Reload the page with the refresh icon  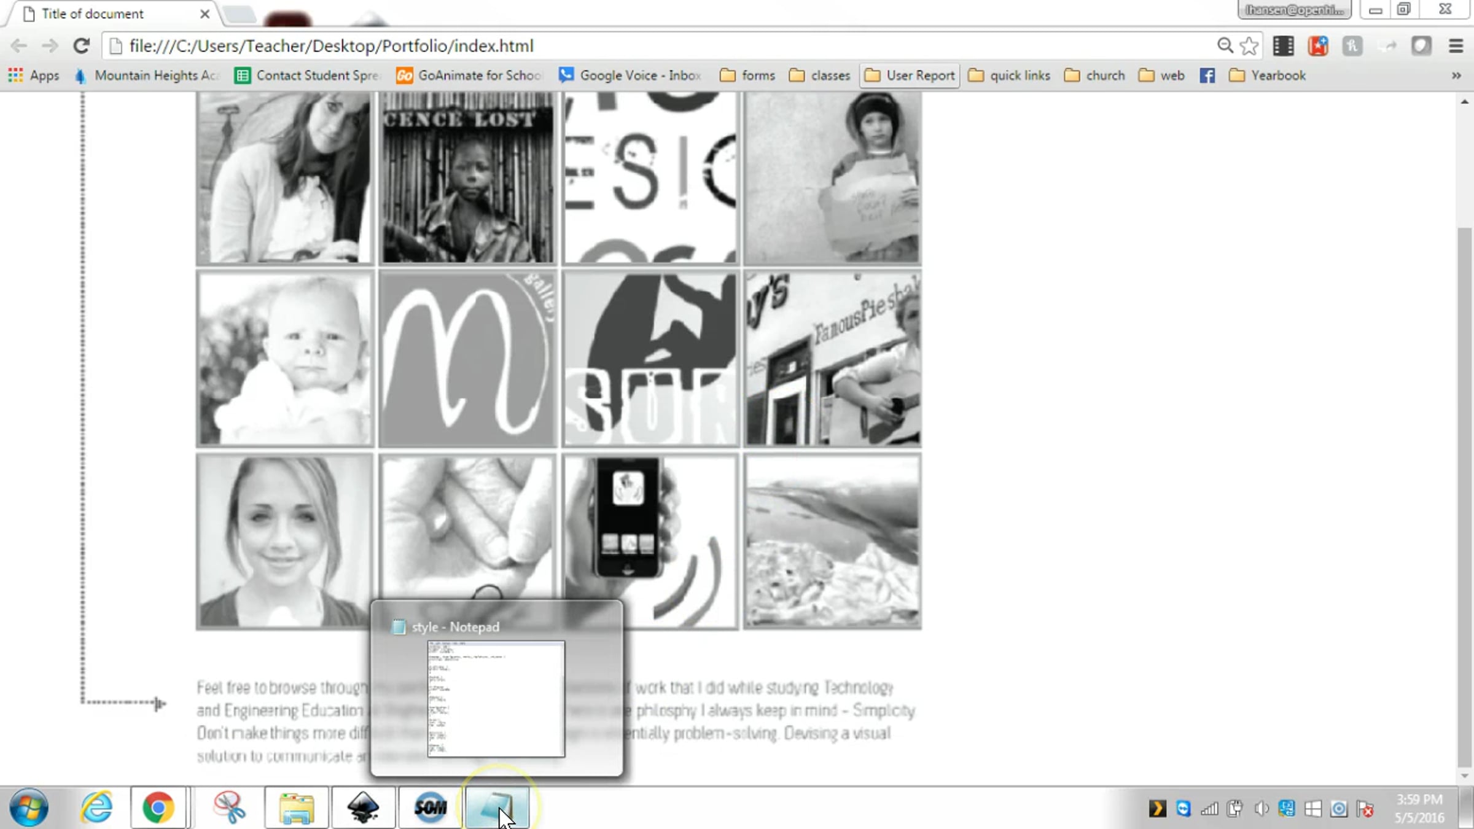point(81,46)
